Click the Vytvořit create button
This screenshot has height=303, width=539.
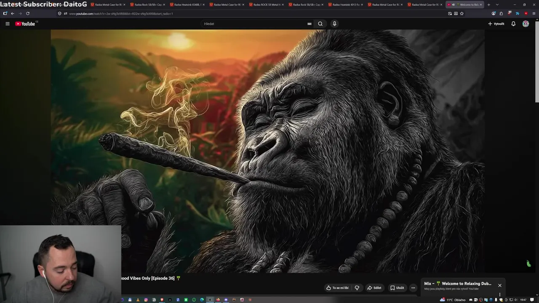pyautogui.click(x=496, y=24)
